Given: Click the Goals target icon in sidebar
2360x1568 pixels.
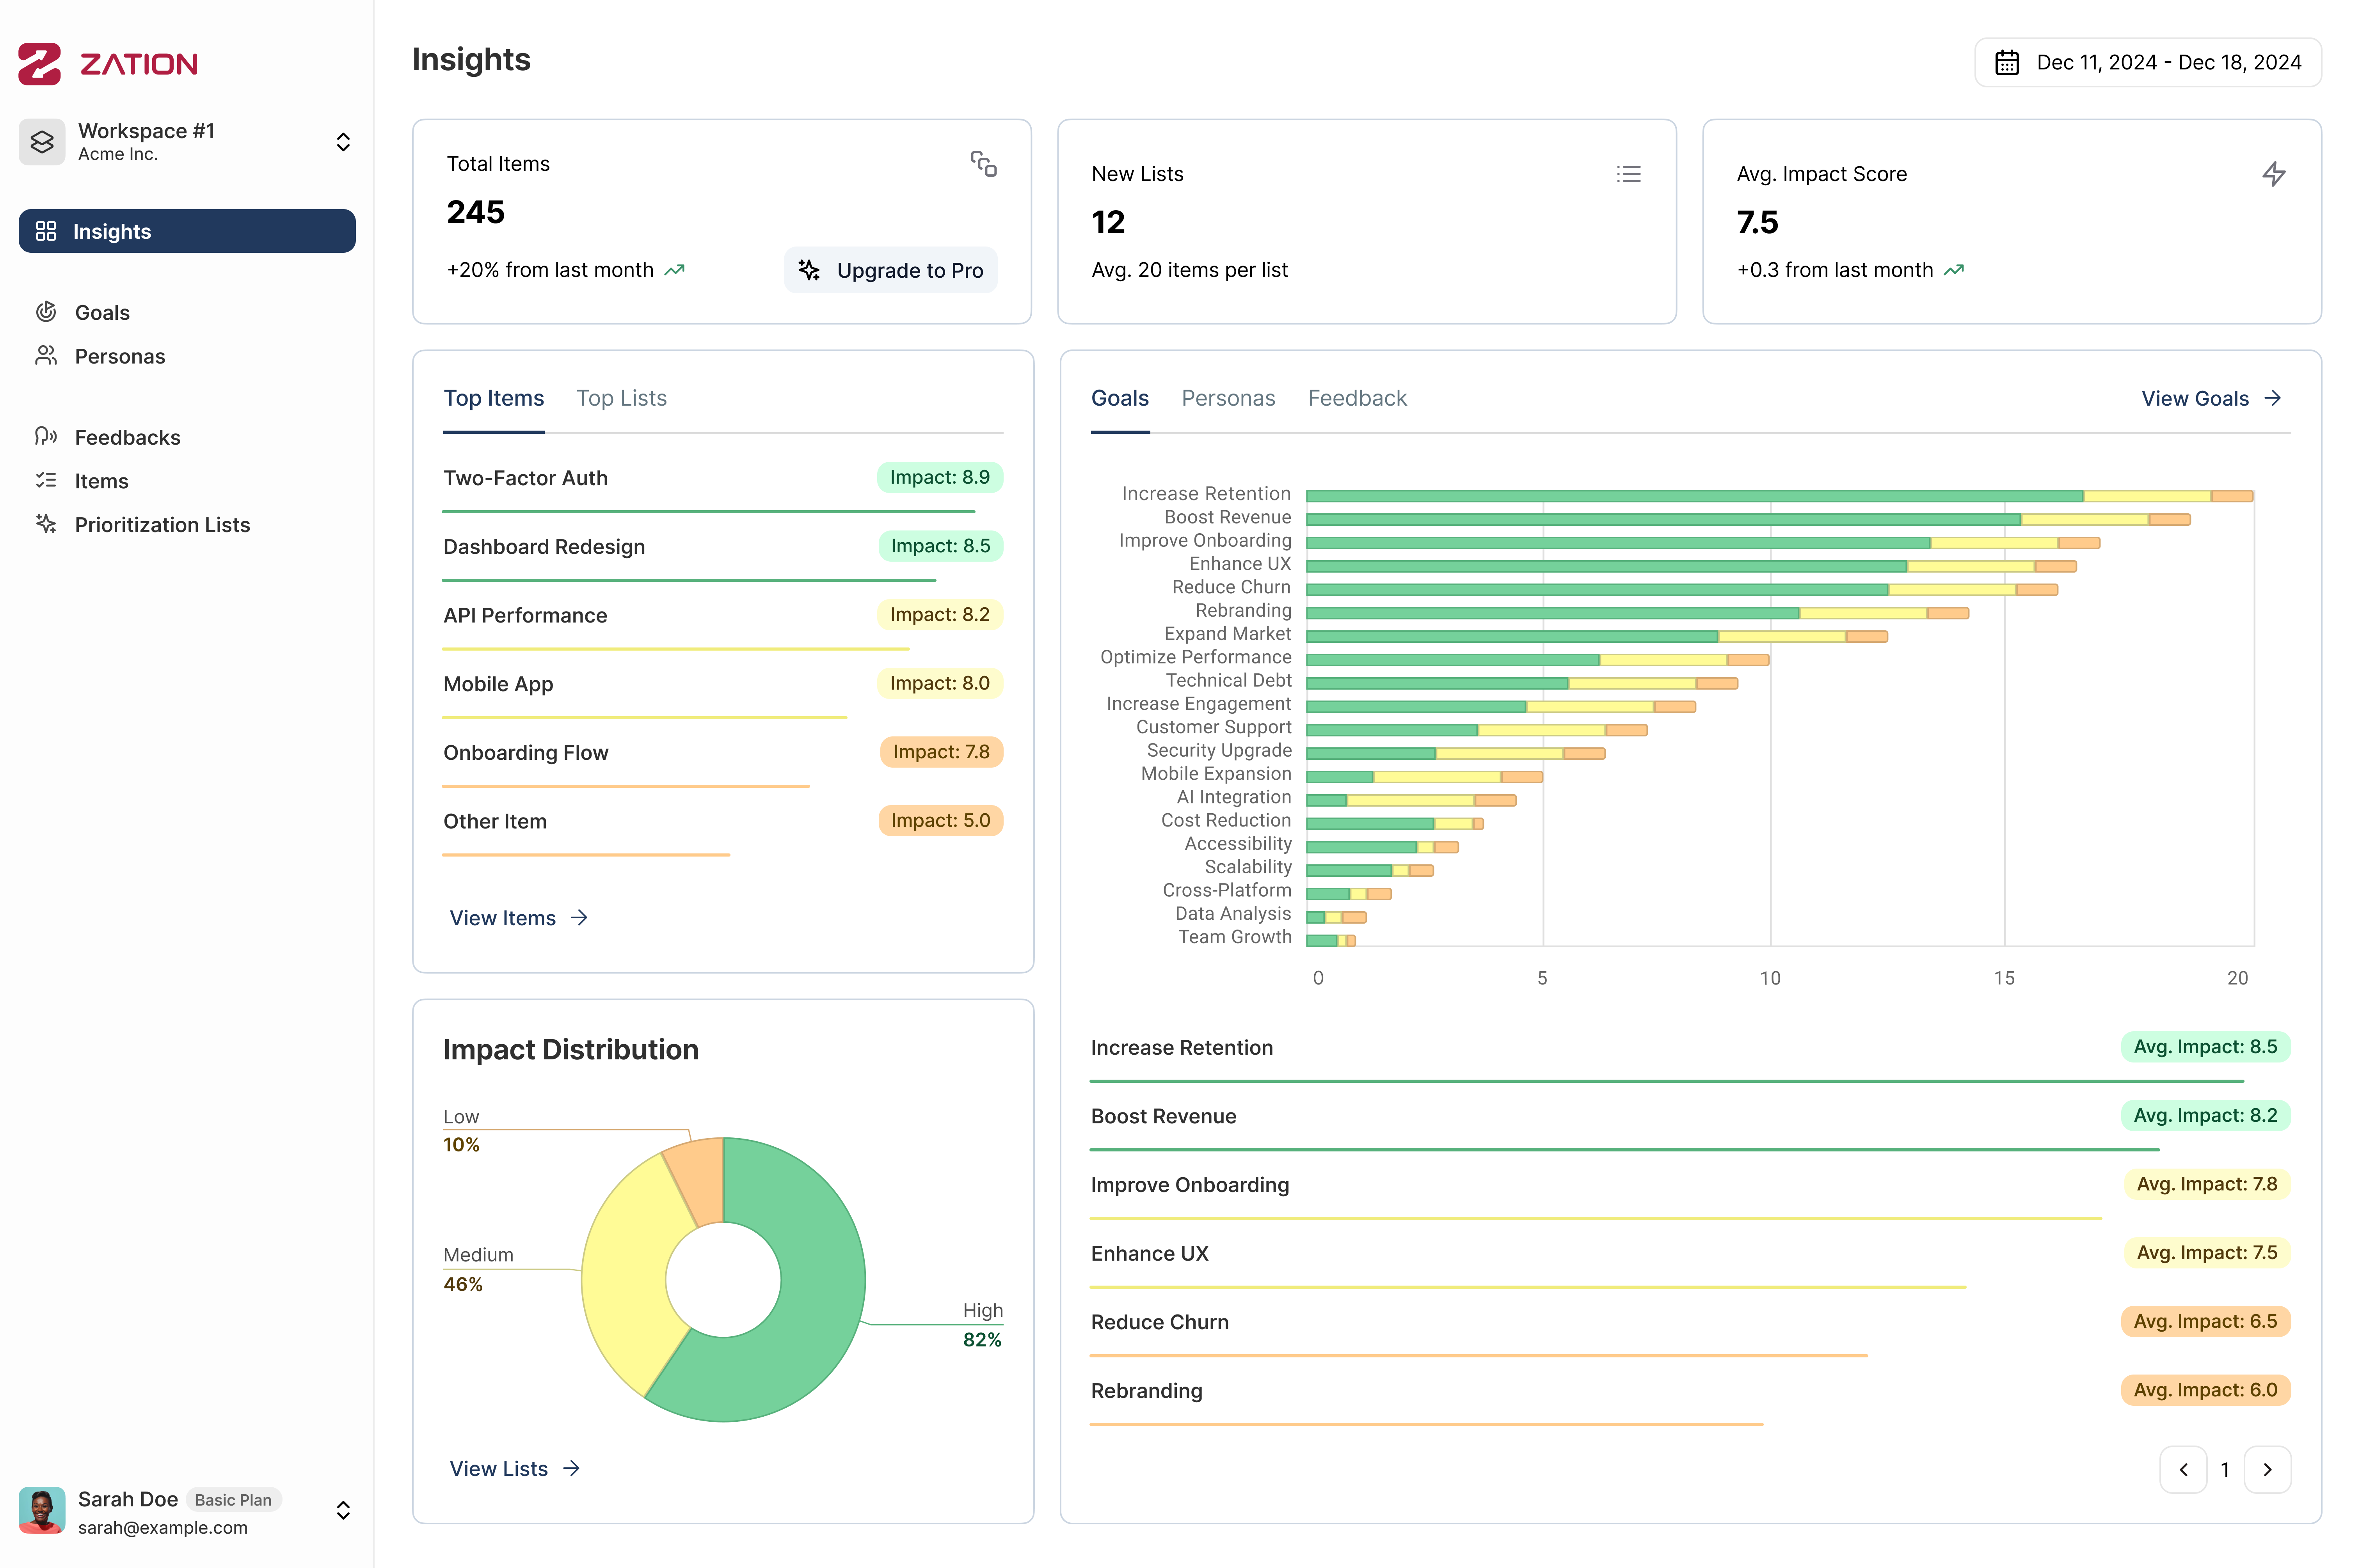Looking at the screenshot, I should 46,312.
